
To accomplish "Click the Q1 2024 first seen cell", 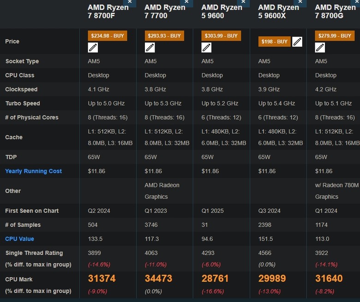I will tap(326, 211).
